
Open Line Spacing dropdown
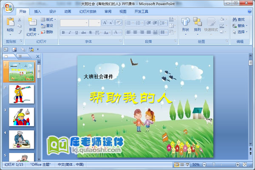pos(163,23)
